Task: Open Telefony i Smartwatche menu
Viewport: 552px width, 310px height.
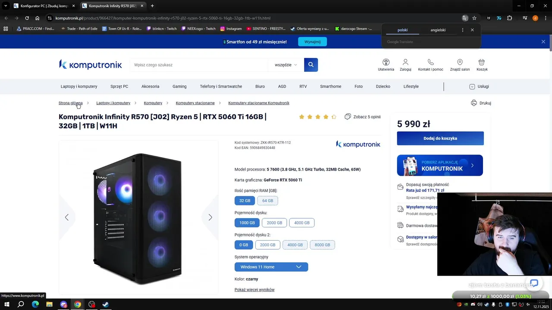Action: 221,87
